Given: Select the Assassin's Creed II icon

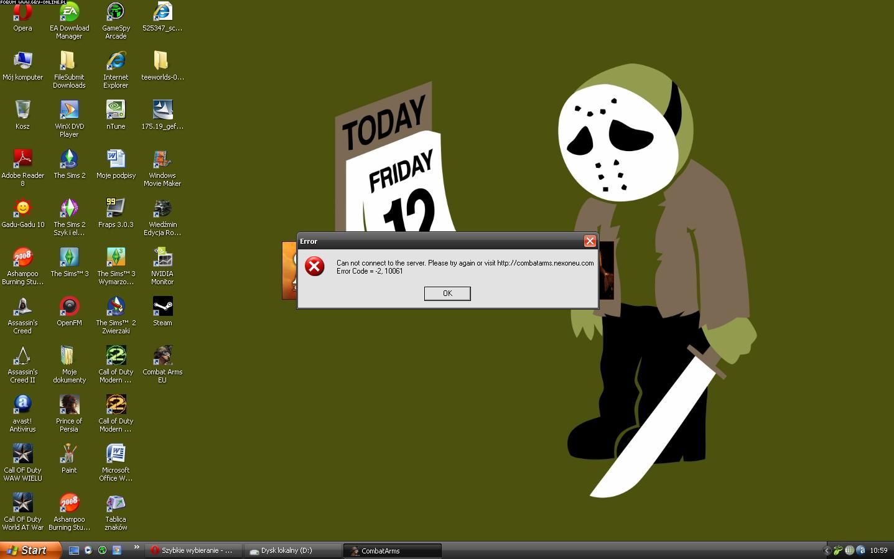Looking at the screenshot, I should click(x=22, y=364).
